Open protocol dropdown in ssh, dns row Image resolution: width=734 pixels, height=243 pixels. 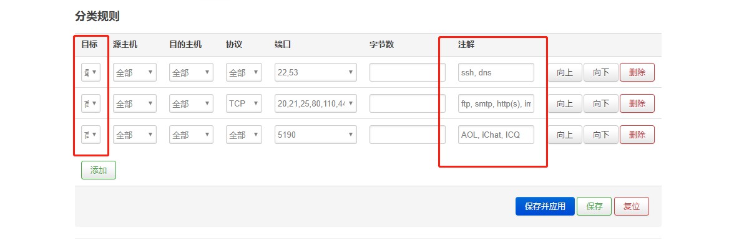click(244, 72)
